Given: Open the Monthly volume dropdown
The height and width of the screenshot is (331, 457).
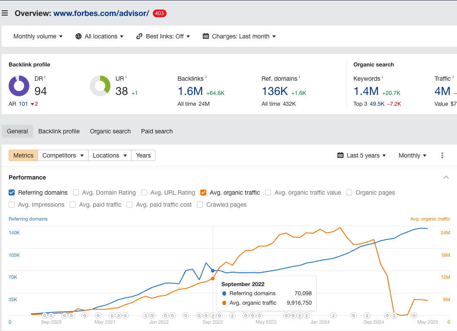Looking at the screenshot, I should point(38,36).
